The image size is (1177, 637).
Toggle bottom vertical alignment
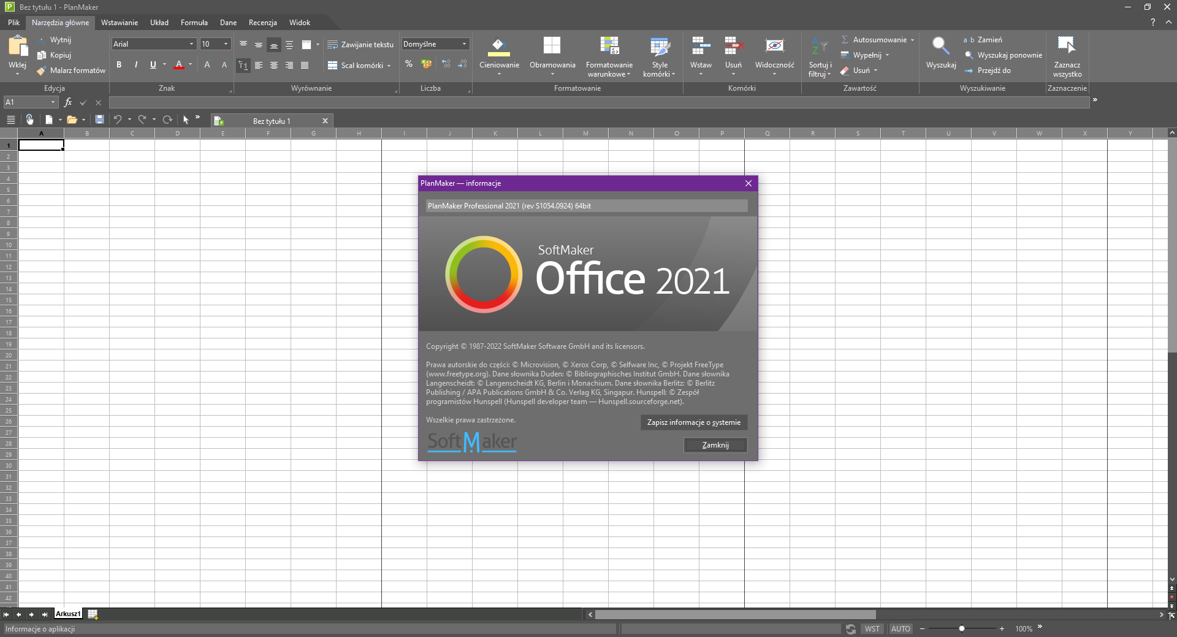pyautogui.click(x=274, y=45)
